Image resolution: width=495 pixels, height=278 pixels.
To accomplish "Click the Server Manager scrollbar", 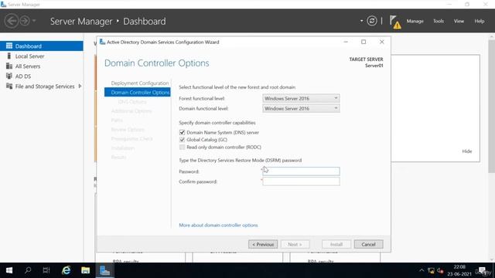I will coord(492,106).
